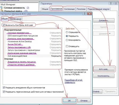Viewport: 119px width, 105px height.
Task: Select the Вызов DNS API row
Action: pyautogui.click(x=33, y=44)
